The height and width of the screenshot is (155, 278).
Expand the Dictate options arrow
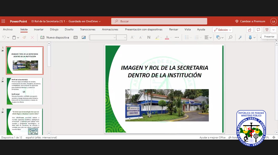[254, 38]
